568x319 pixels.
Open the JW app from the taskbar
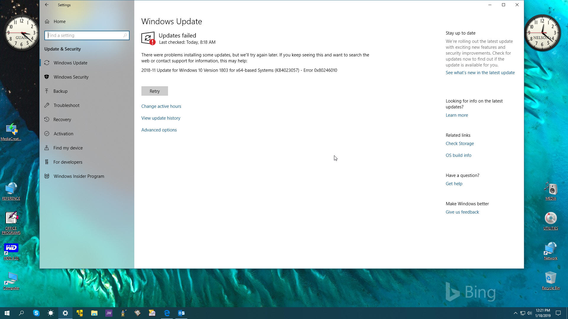(109, 313)
